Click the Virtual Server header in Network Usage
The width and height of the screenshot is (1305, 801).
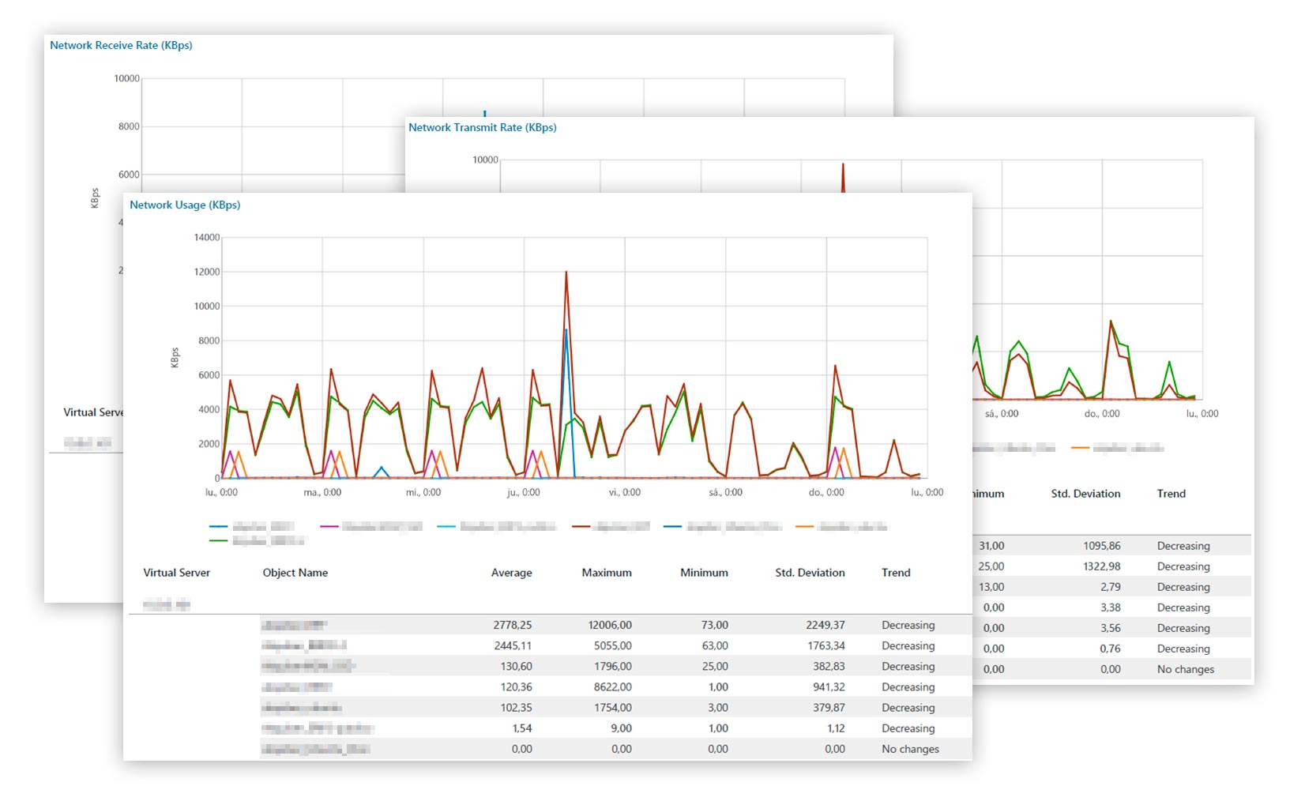(x=176, y=573)
